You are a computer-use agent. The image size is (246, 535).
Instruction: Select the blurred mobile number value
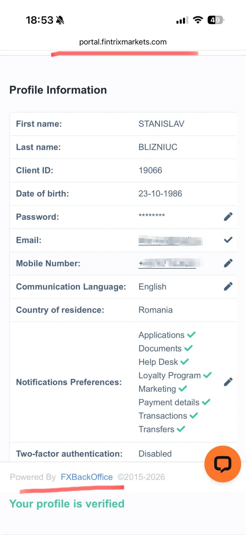click(x=168, y=263)
